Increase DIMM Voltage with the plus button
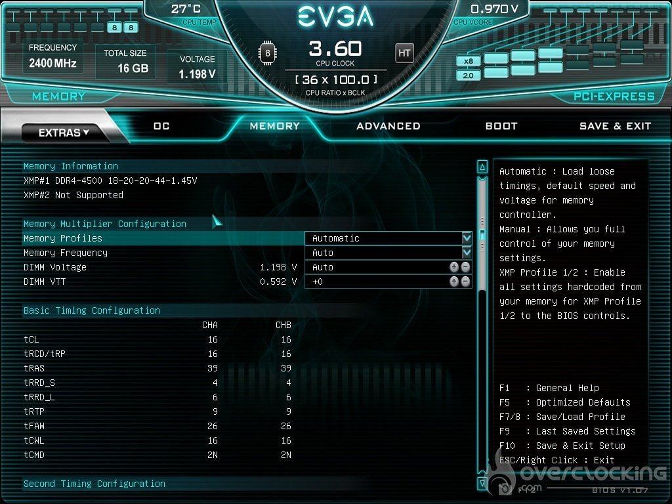 point(454,267)
